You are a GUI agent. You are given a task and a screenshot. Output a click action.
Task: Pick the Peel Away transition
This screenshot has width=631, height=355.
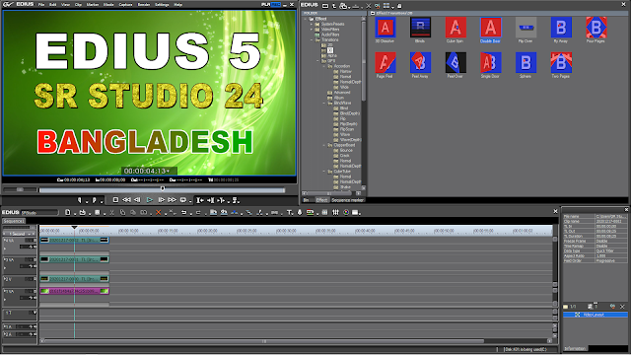coord(420,62)
